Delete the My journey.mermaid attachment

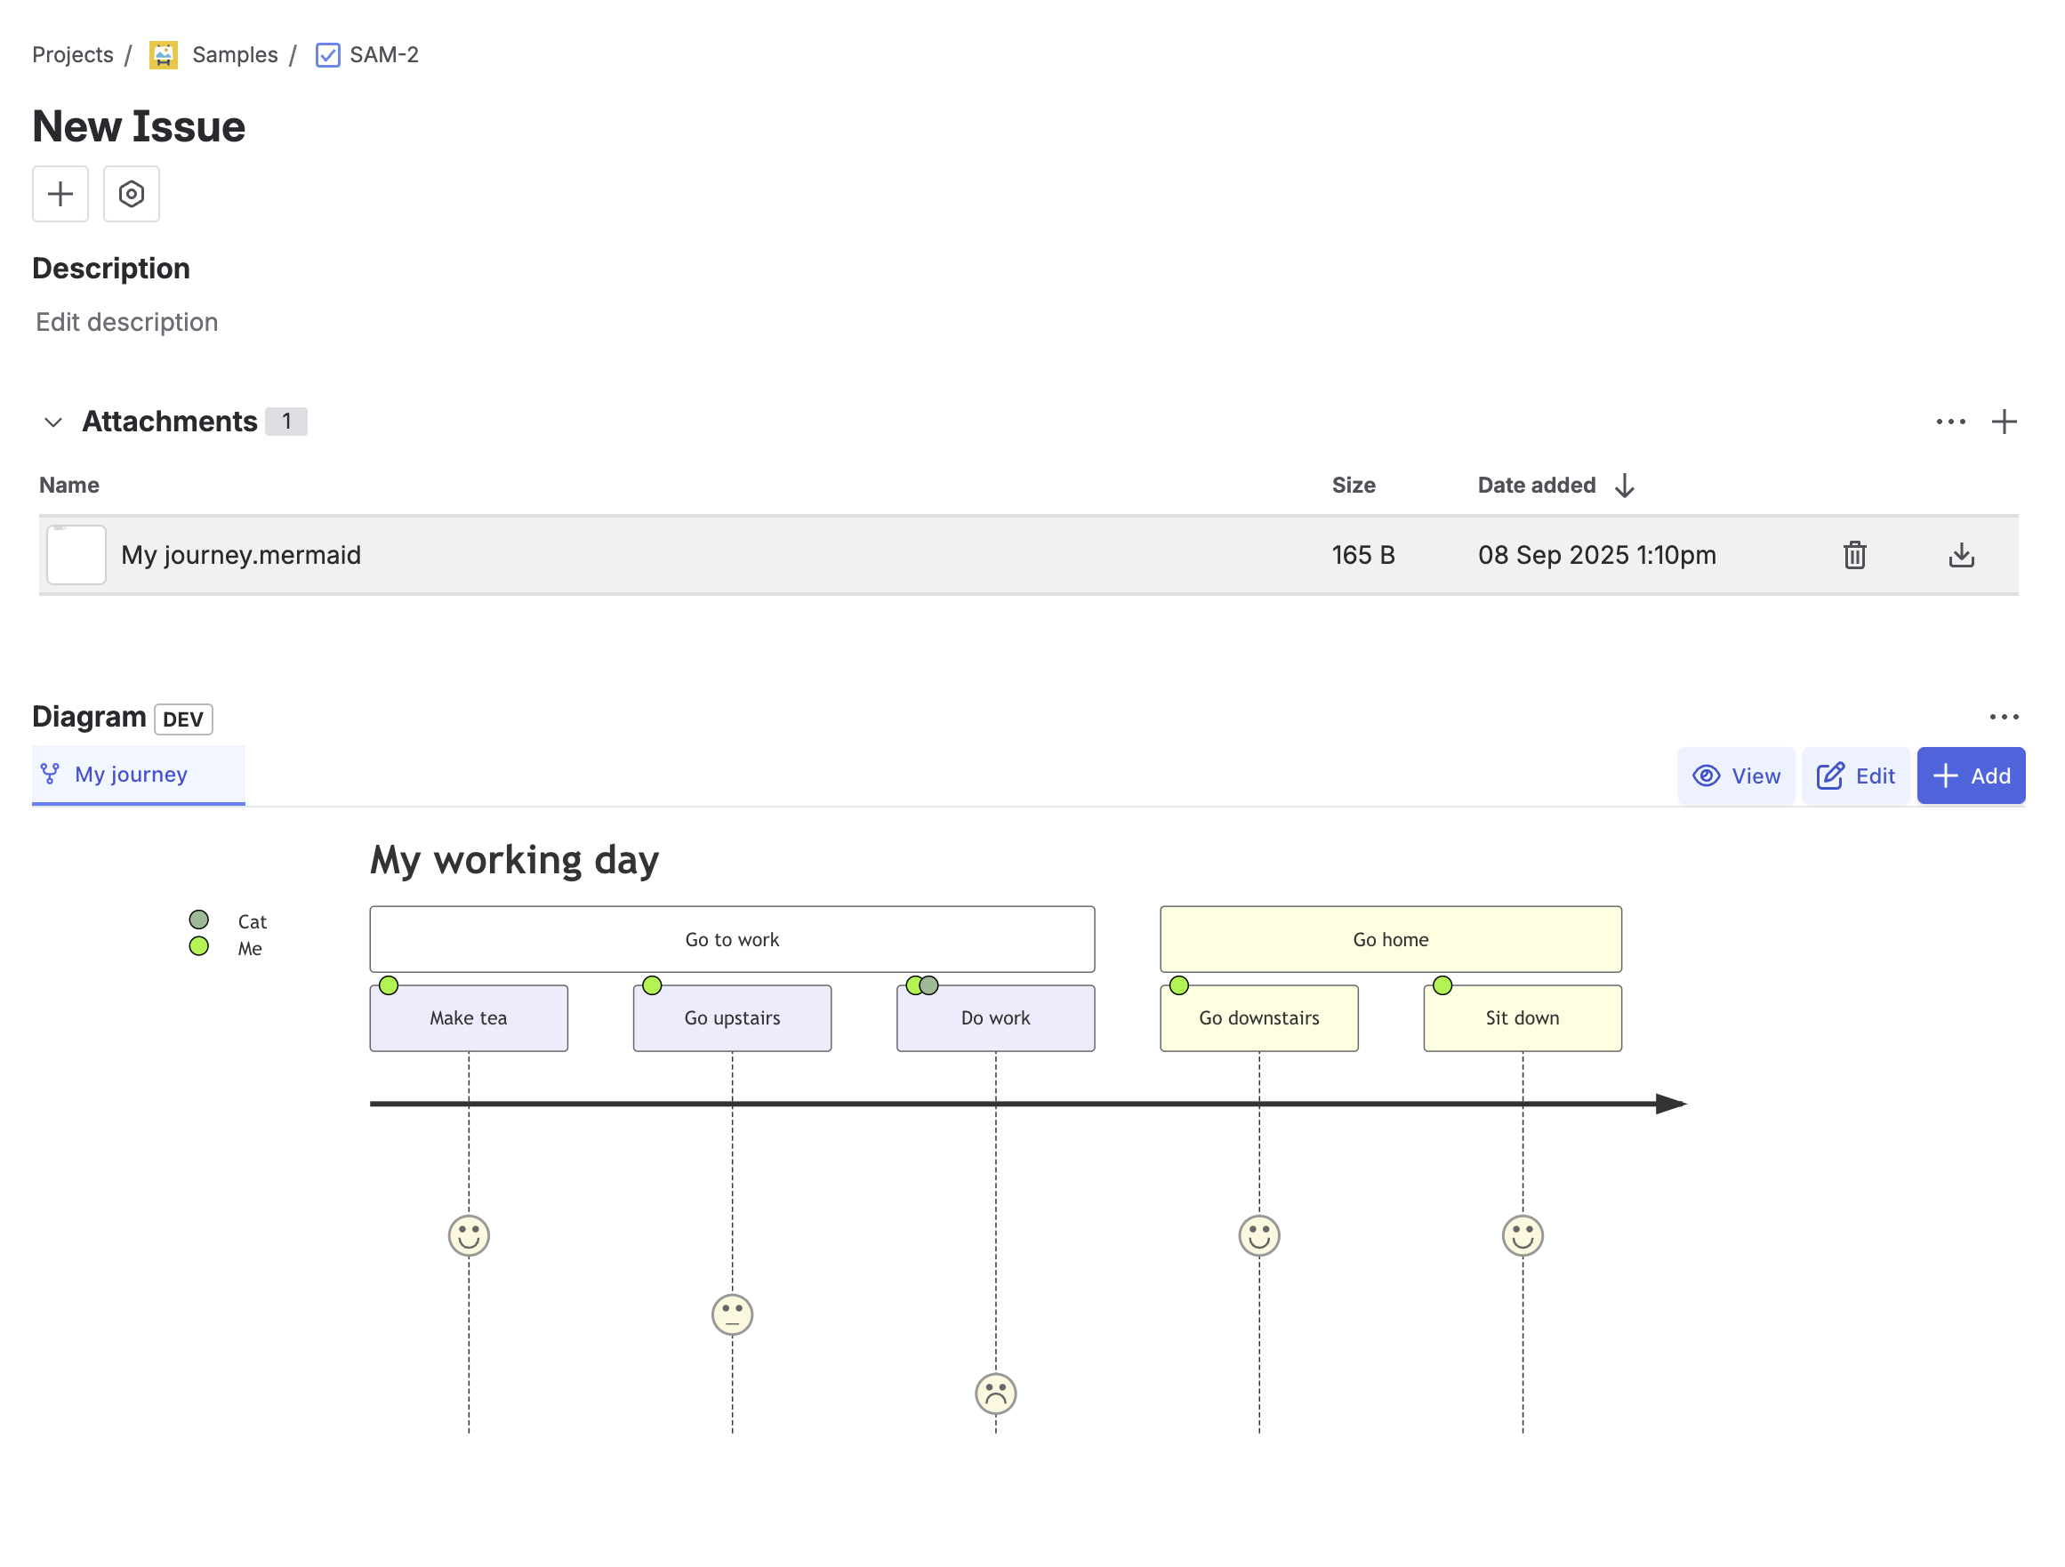pos(1854,555)
